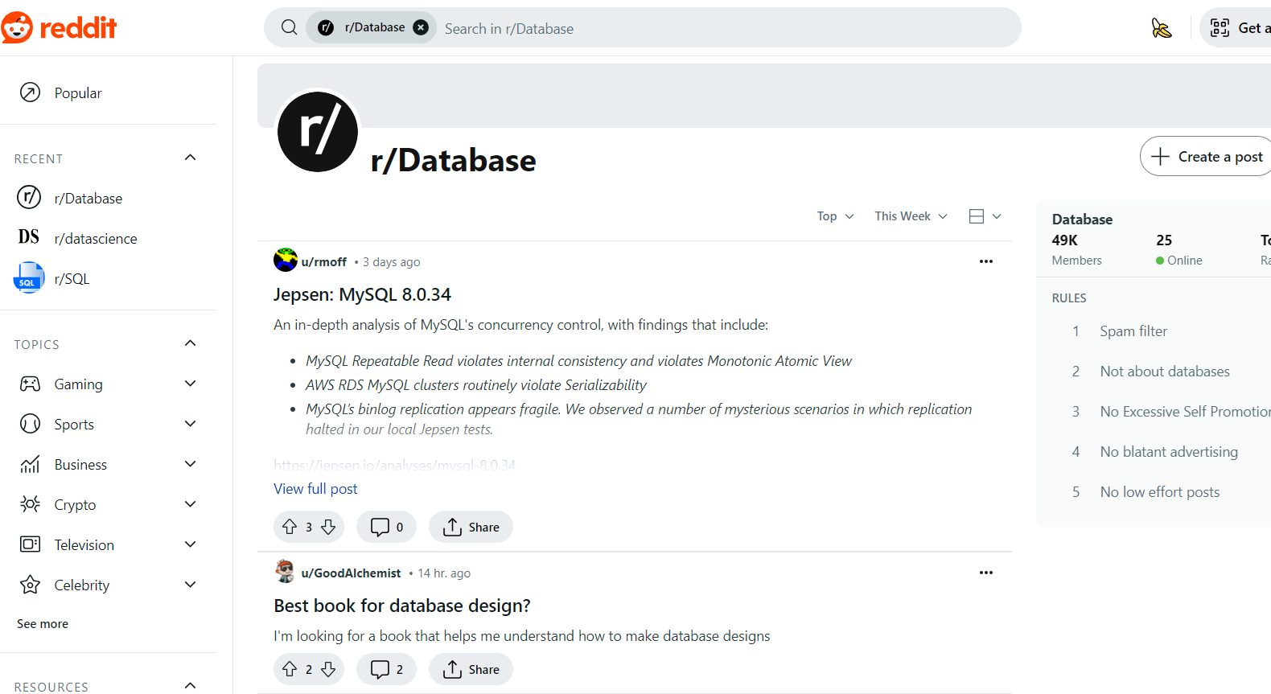1271x694 pixels.
Task: Expand rule 5 No low effort posts
Action: (1160, 492)
